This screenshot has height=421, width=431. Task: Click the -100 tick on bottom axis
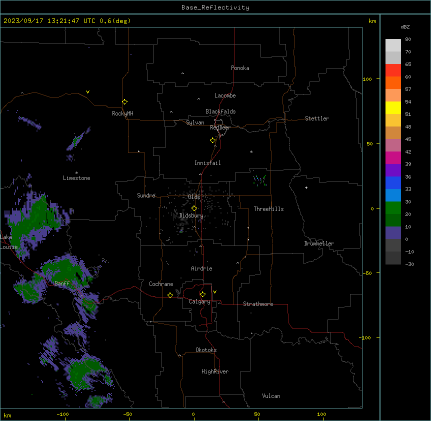pyautogui.click(x=62, y=414)
